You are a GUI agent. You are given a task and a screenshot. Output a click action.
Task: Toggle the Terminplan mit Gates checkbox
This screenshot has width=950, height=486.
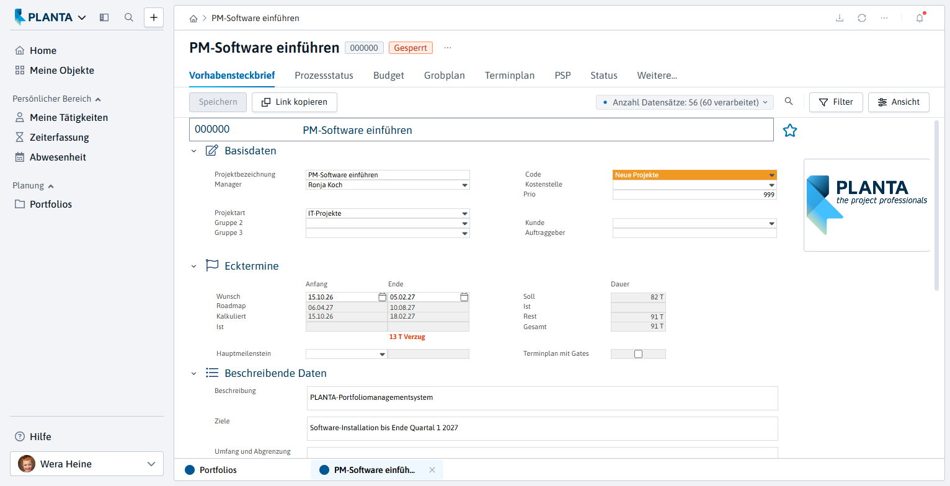click(638, 354)
